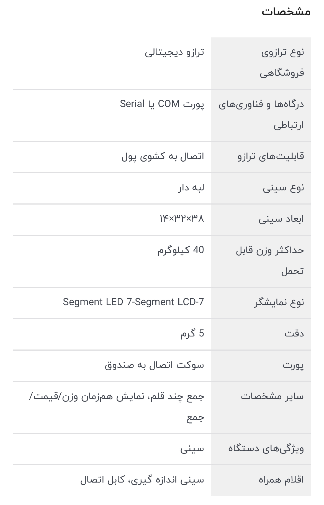The height and width of the screenshot is (505, 324).
Task: Click the 40 کیلوگرم value
Action: point(181,250)
